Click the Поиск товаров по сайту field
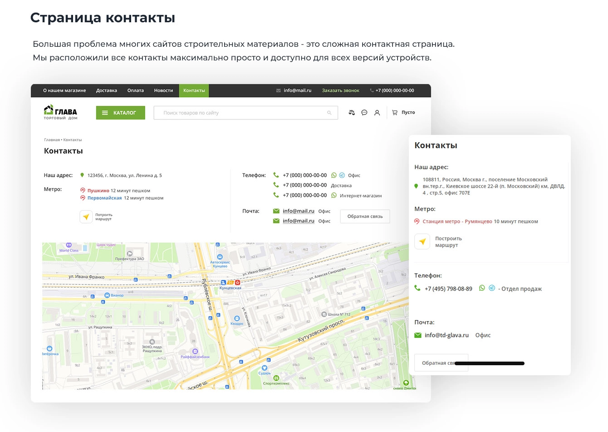The width and height of the screenshot is (608, 432). pyautogui.click(x=246, y=113)
